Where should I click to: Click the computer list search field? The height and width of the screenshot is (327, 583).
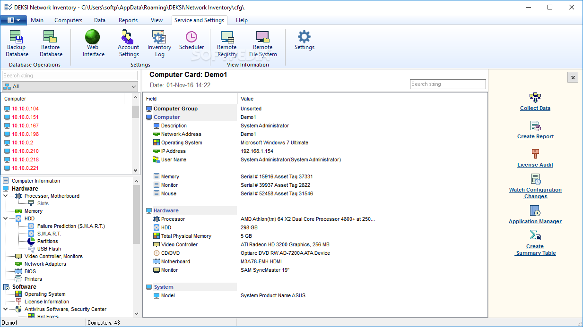(70, 75)
